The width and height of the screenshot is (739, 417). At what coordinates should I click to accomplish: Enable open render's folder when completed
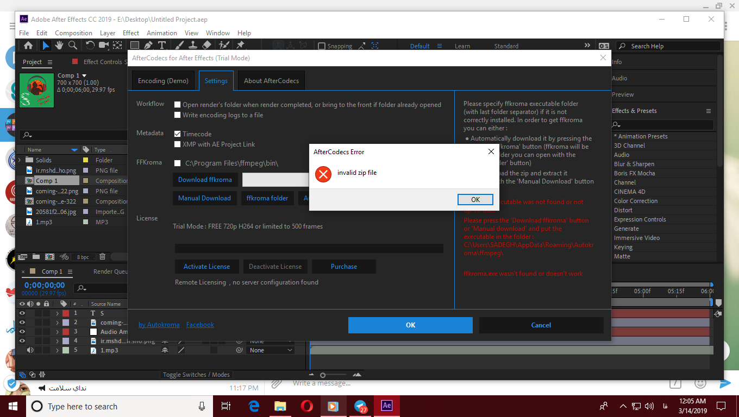pyautogui.click(x=178, y=105)
